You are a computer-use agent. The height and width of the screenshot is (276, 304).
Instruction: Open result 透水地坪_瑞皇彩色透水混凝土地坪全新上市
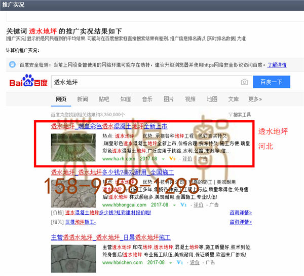pos(109,126)
